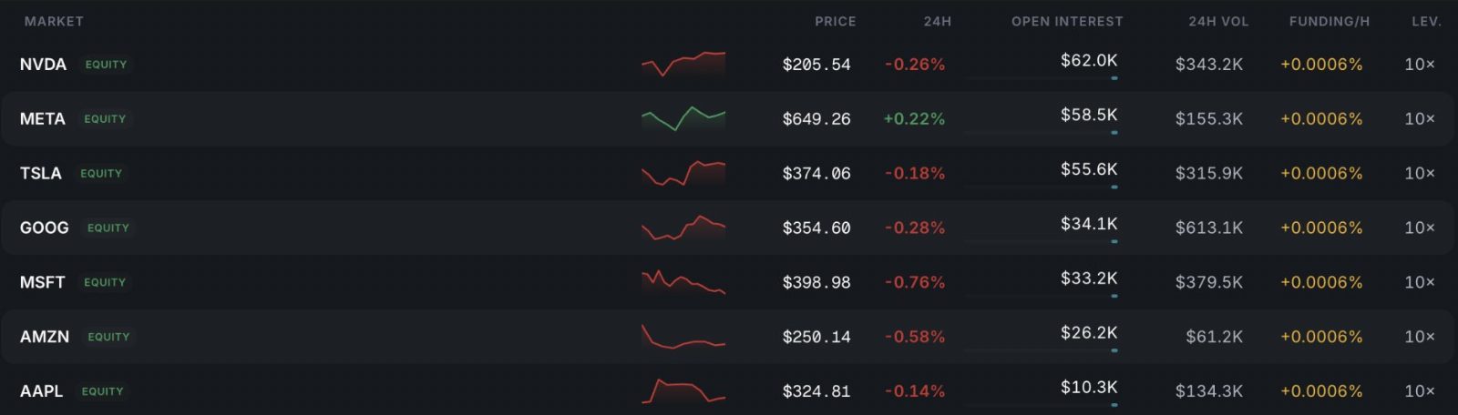Sort by the PRICE column header

(x=835, y=21)
